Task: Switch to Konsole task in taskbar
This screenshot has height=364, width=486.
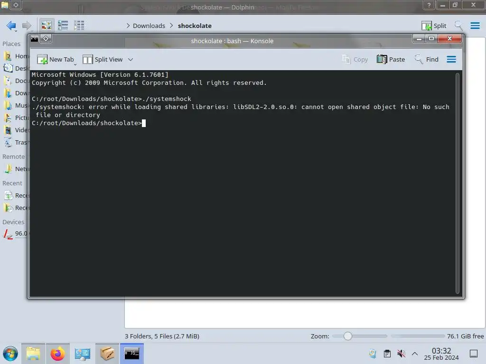Action: 132,354
